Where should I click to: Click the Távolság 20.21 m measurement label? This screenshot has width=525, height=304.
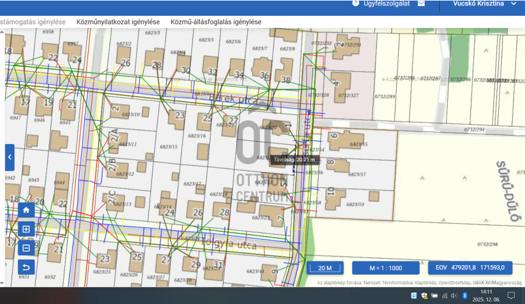tap(294, 160)
